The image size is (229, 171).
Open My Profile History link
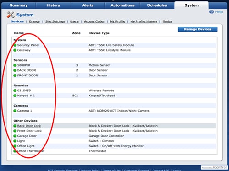click(x=144, y=21)
